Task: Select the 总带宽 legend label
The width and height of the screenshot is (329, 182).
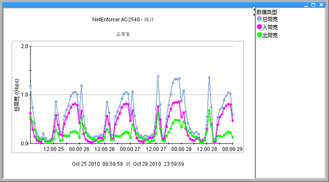Action: (270, 19)
